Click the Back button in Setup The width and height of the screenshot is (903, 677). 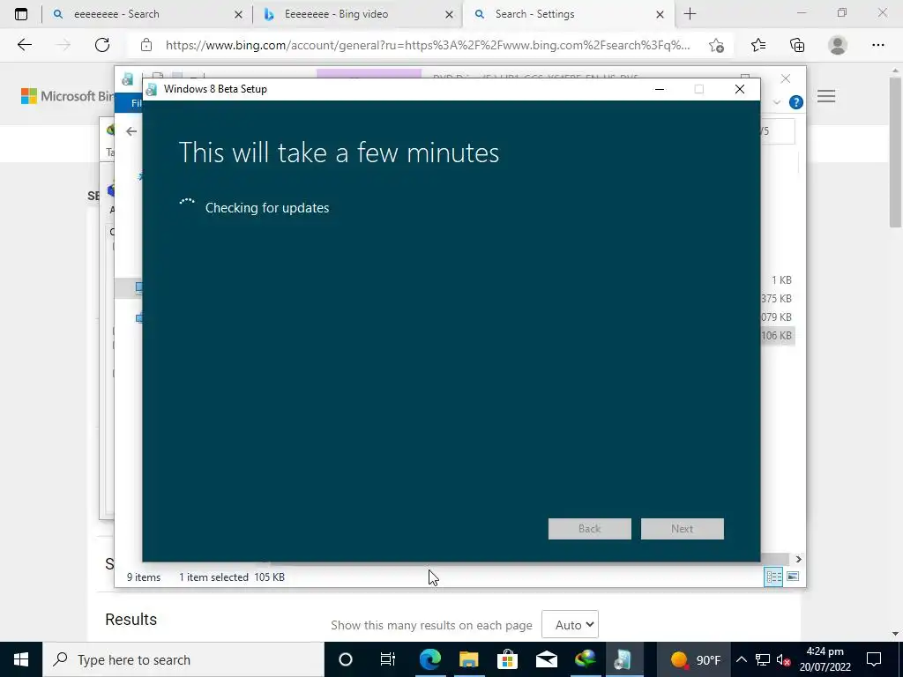pos(590,529)
